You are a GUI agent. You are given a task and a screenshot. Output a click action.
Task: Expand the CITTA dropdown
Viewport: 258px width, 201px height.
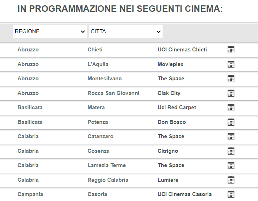click(126, 31)
